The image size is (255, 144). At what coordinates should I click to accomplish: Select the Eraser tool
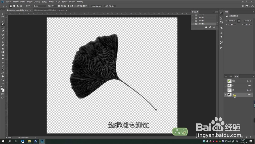pos(3,49)
